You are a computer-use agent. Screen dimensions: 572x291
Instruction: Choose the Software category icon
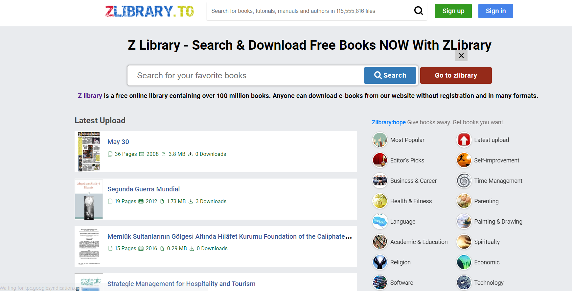tap(380, 283)
